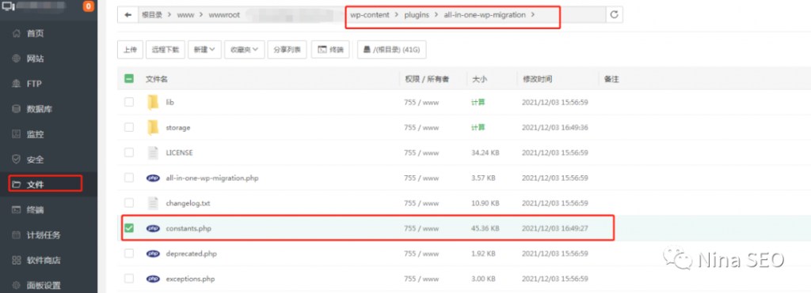Click the timestamp 2021/12/03 16:49:36
Viewport: 811px width, 293px height.
click(x=555, y=127)
